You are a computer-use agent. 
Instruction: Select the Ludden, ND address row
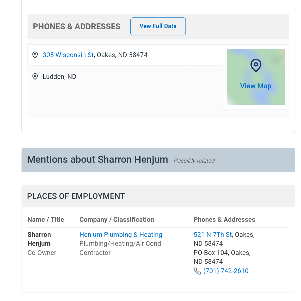59,77
